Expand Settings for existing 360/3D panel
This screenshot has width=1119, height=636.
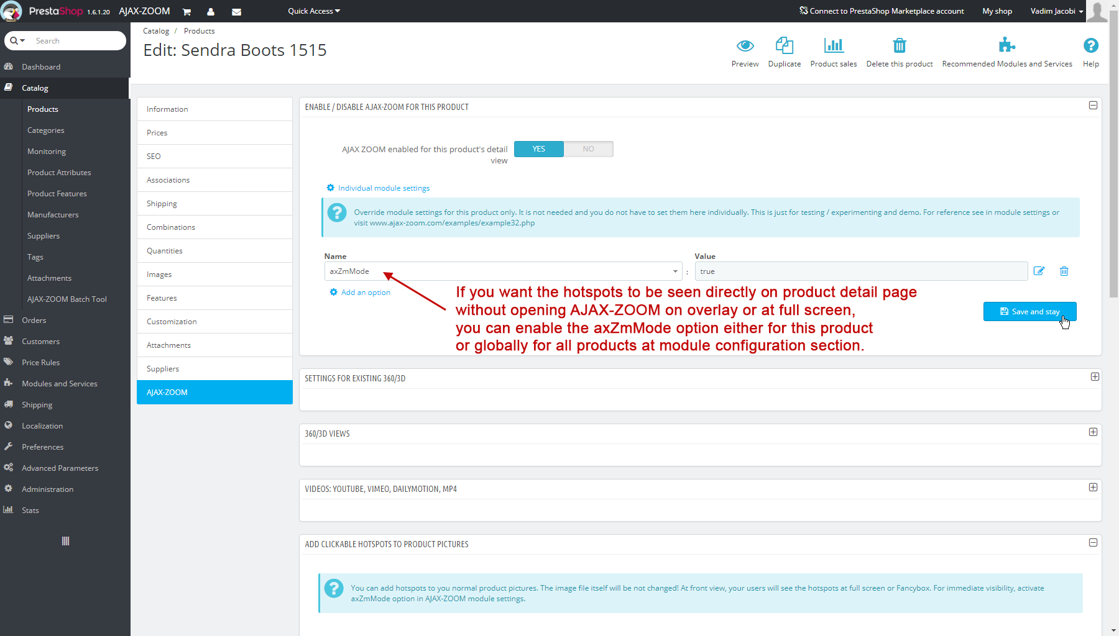coord(1095,377)
